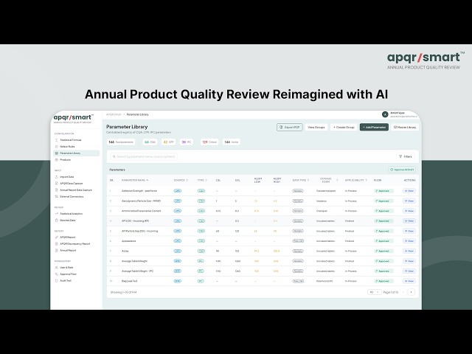Click the Audit Trail sidebar icon
This screenshot has width=472, height=354.
[x=57, y=281]
